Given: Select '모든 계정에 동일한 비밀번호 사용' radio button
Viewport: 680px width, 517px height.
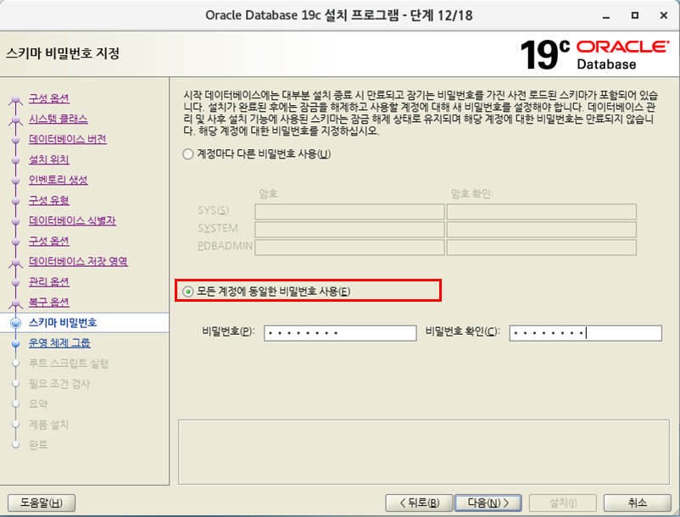Looking at the screenshot, I should (187, 292).
